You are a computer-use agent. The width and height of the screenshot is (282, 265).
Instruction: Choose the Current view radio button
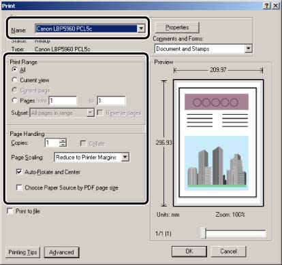coord(14,79)
